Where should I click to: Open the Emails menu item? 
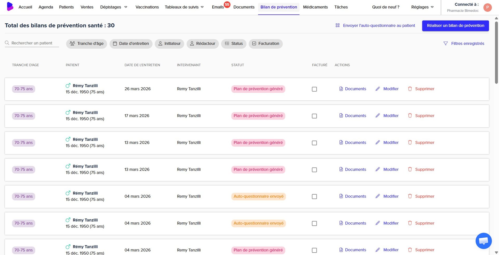point(218,7)
